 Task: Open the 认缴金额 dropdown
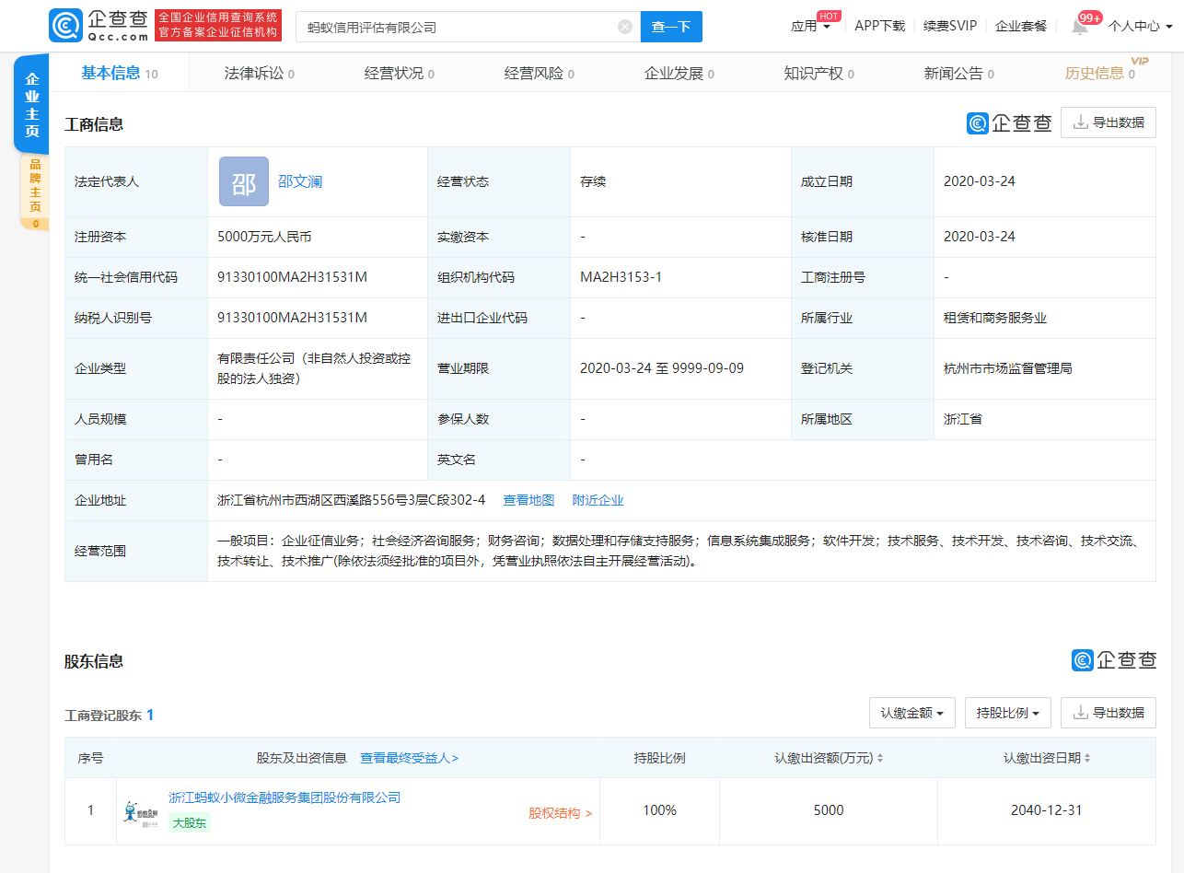click(911, 712)
